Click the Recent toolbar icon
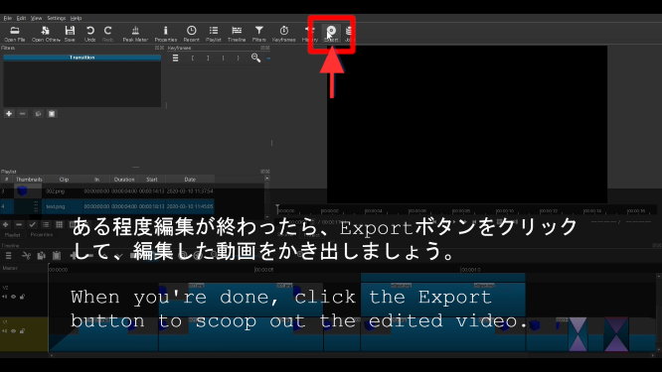This screenshot has width=662, height=372. (x=191, y=34)
